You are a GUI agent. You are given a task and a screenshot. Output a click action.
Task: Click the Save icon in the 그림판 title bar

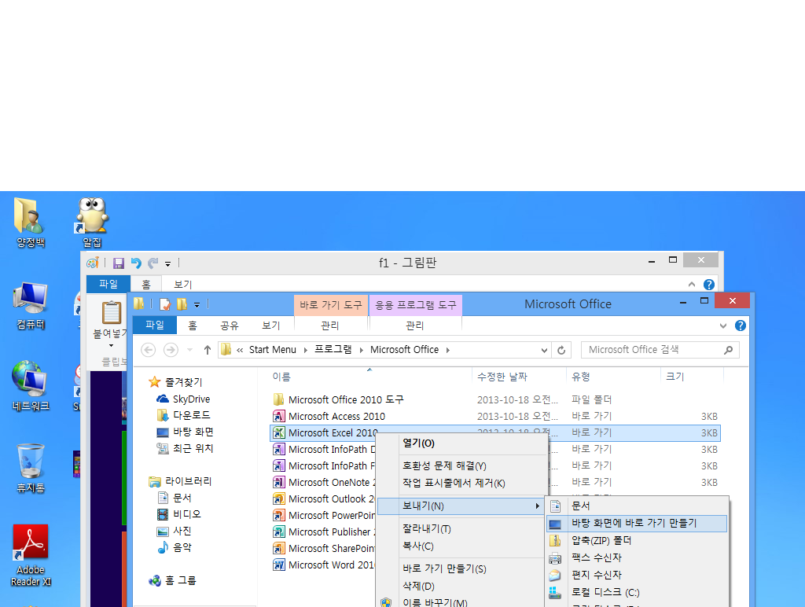(x=119, y=263)
